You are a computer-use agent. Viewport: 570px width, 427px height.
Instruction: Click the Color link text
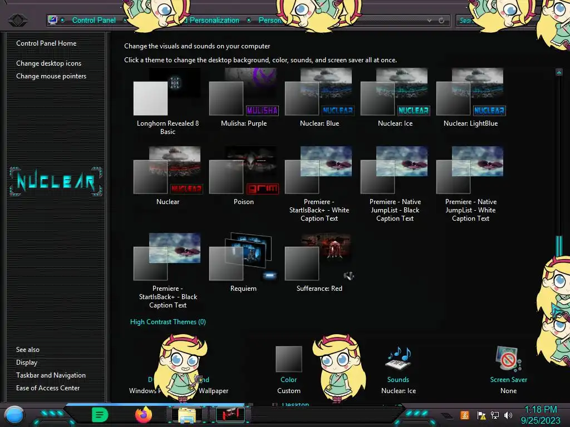[x=289, y=379]
